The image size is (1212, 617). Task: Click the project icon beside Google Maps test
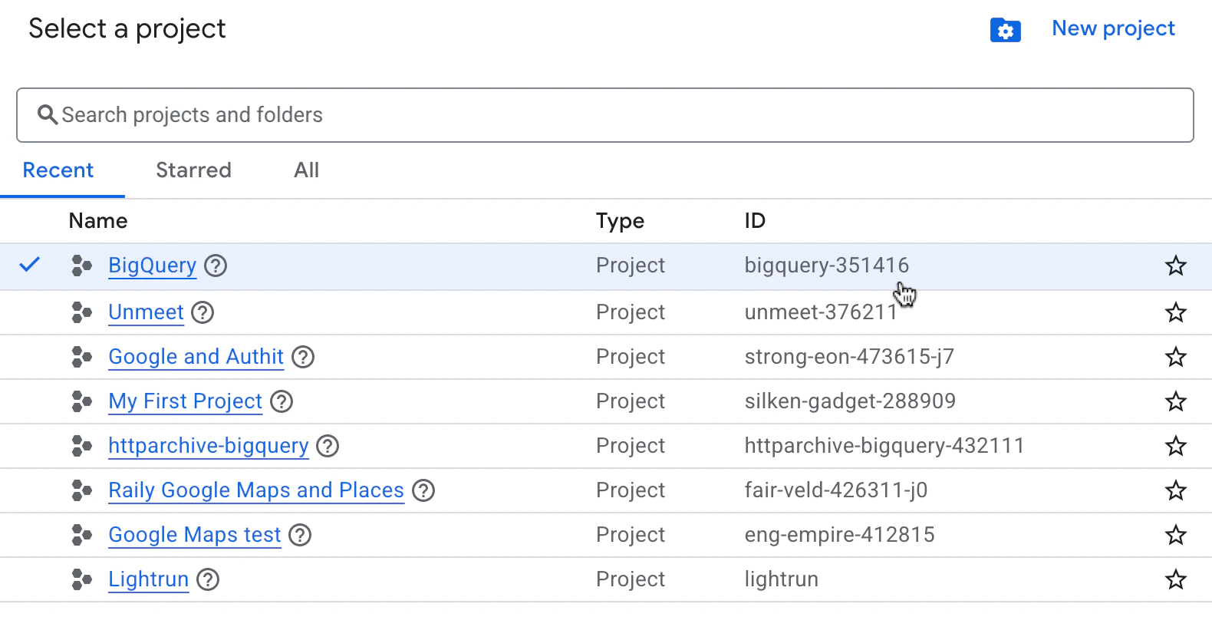click(x=81, y=535)
